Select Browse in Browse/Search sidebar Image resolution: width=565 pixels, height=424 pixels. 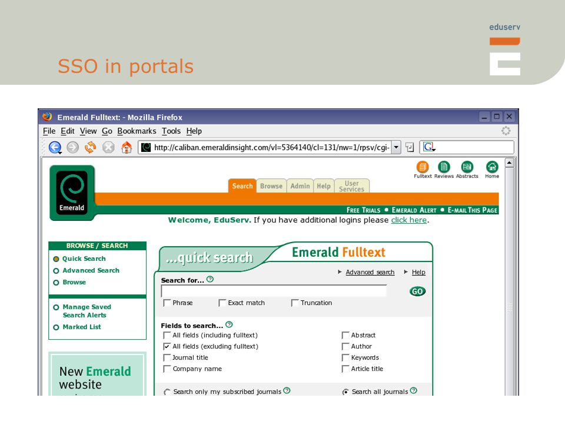(74, 282)
